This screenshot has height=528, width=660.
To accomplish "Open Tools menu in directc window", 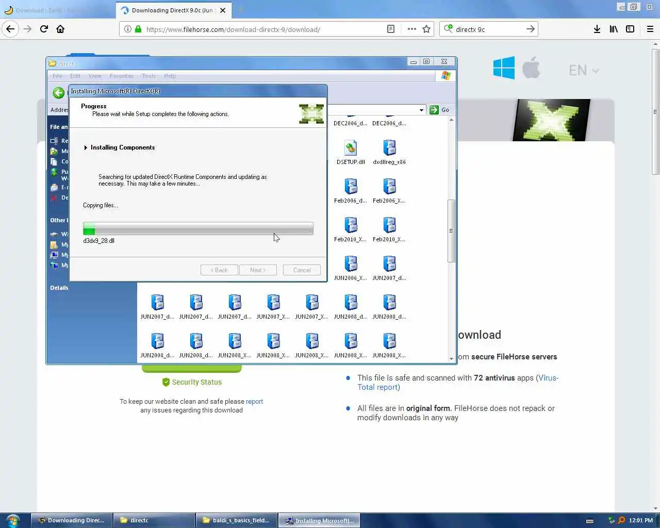I will pos(148,76).
